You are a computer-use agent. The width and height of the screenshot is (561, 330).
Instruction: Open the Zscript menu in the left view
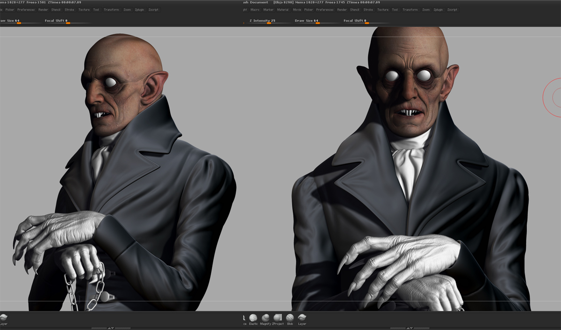(x=154, y=9)
